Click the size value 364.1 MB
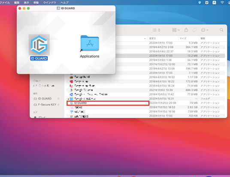230x177 pixels. [191, 47]
